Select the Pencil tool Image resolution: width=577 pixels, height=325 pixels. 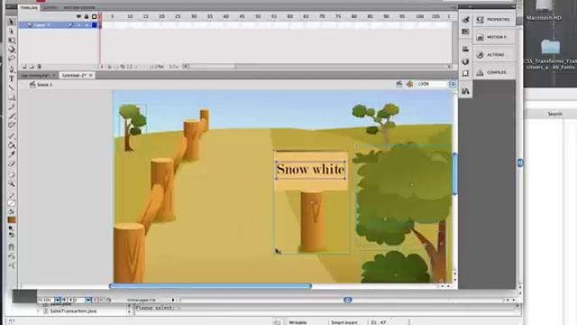tap(12, 107)
